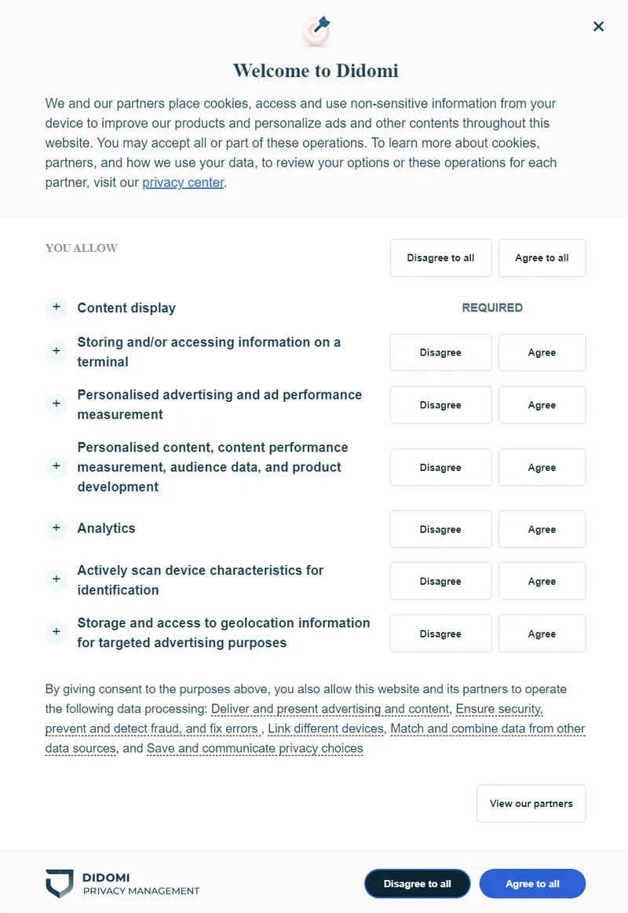
Task: Disagree to Personalised advertising measurement
Action: pyautogui.click(x=440, y=404)
